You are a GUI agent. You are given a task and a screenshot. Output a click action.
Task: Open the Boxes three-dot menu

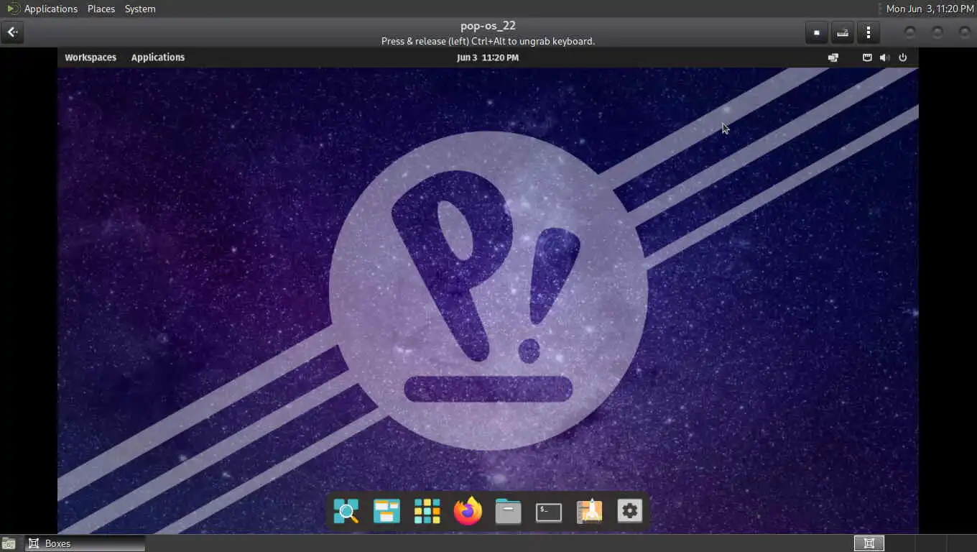tap(869, 32)
